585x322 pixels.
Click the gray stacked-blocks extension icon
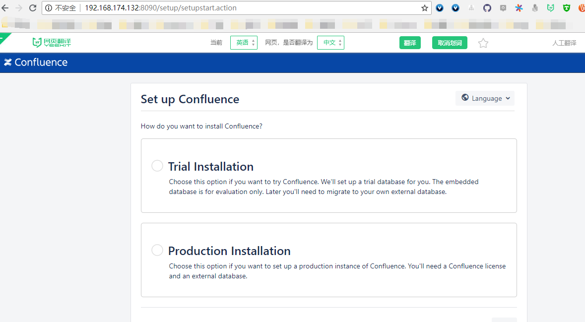click(x=535, y=8)
